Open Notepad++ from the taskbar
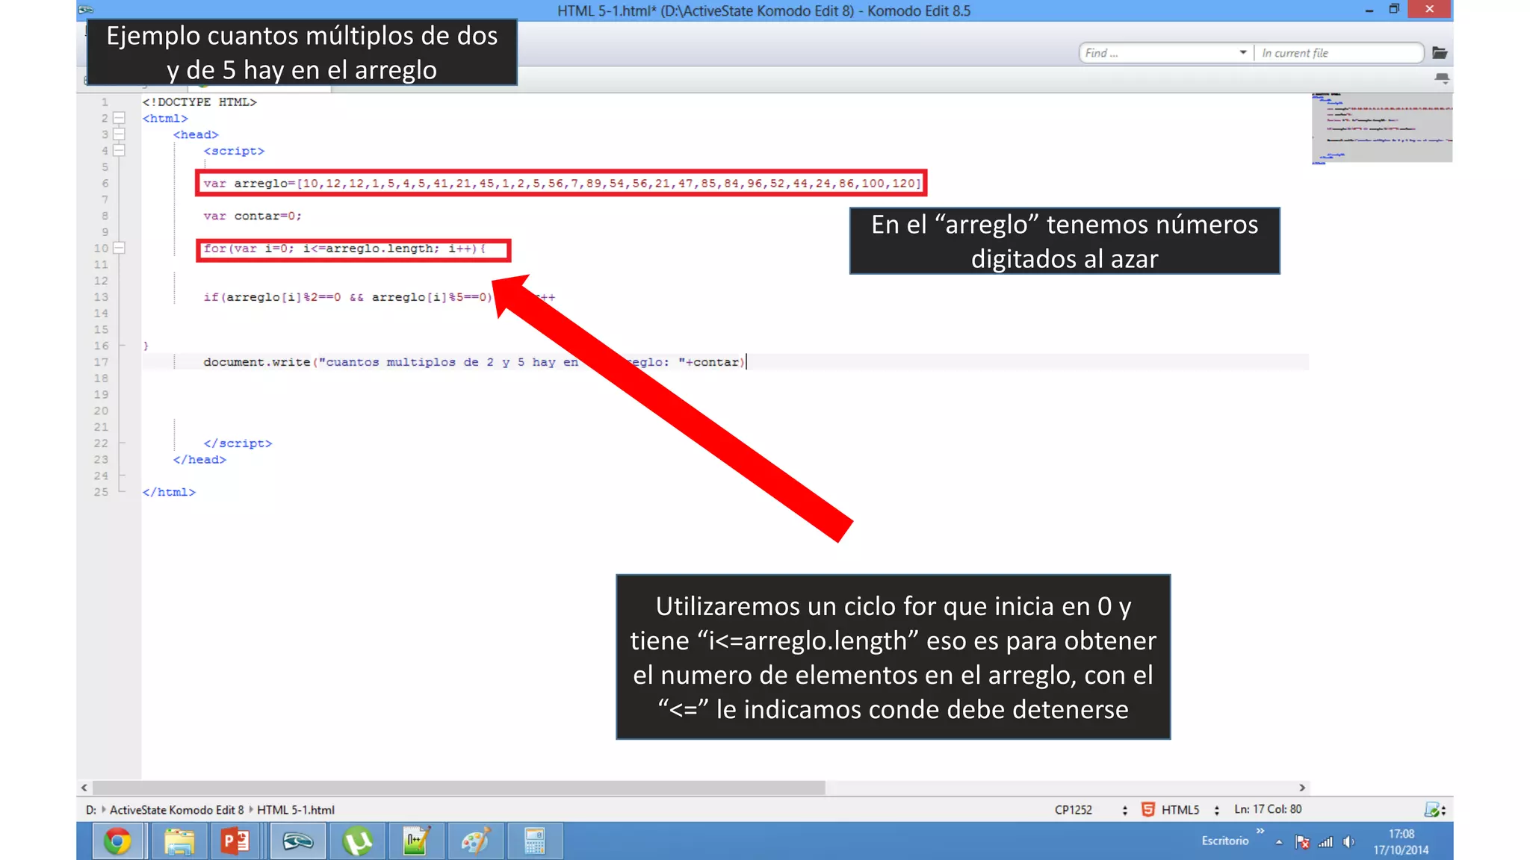1530x860 pixels. tap(415, 841)
